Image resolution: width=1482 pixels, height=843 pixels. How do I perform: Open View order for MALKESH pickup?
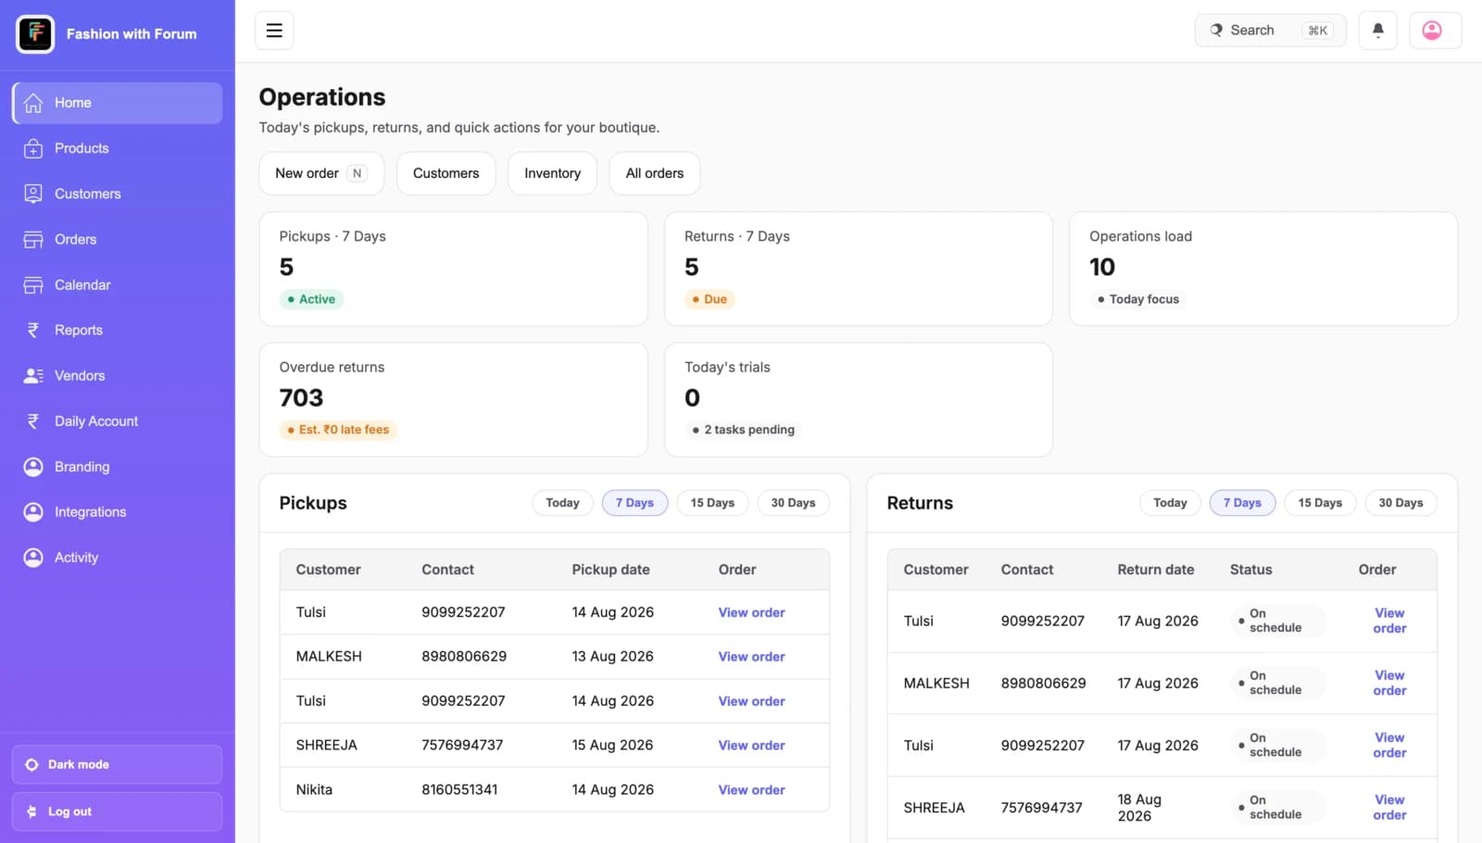751,657
